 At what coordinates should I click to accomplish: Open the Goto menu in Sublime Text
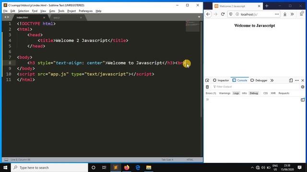click(52, 11)
